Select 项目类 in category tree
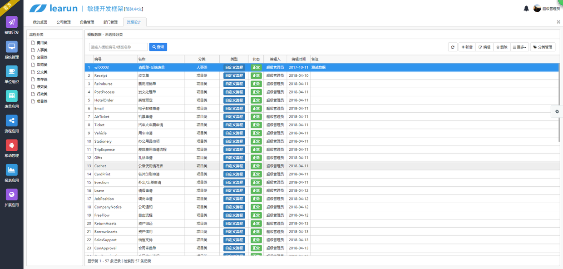563x269 pixels. click(42, 101)
